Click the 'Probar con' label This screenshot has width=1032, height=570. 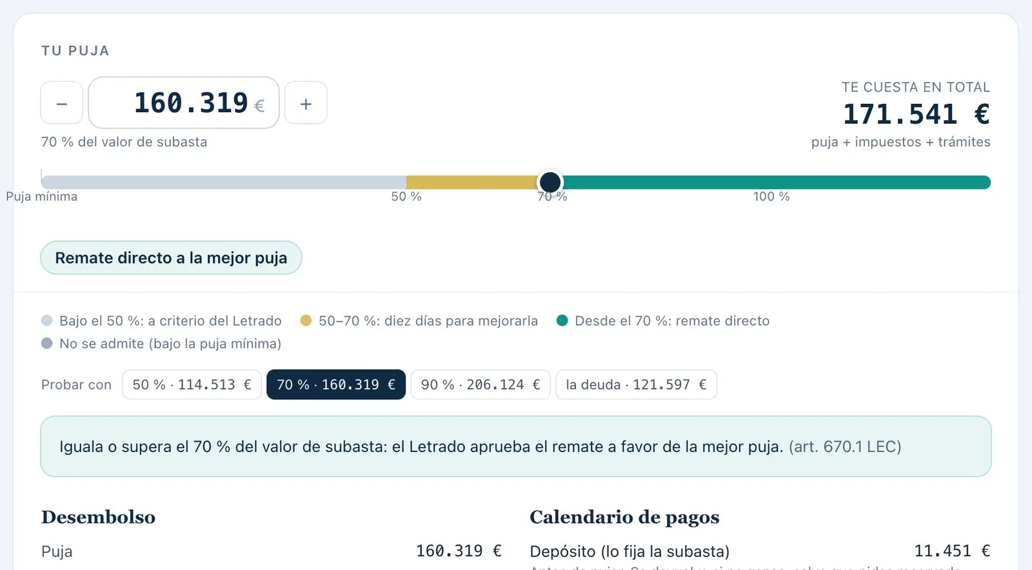(x=76, y=385)
